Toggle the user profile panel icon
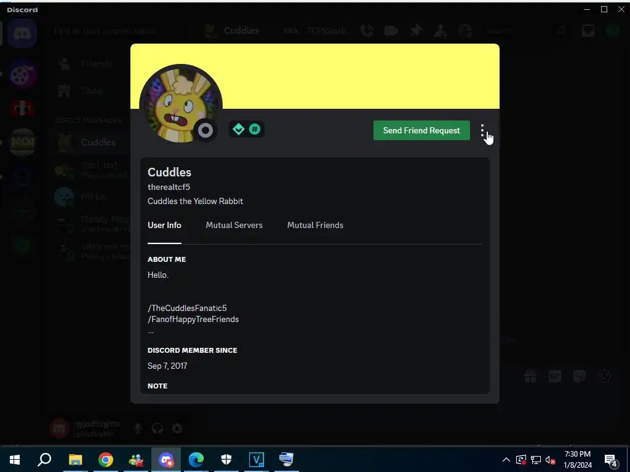630x472 pixels. pos(465,31)
